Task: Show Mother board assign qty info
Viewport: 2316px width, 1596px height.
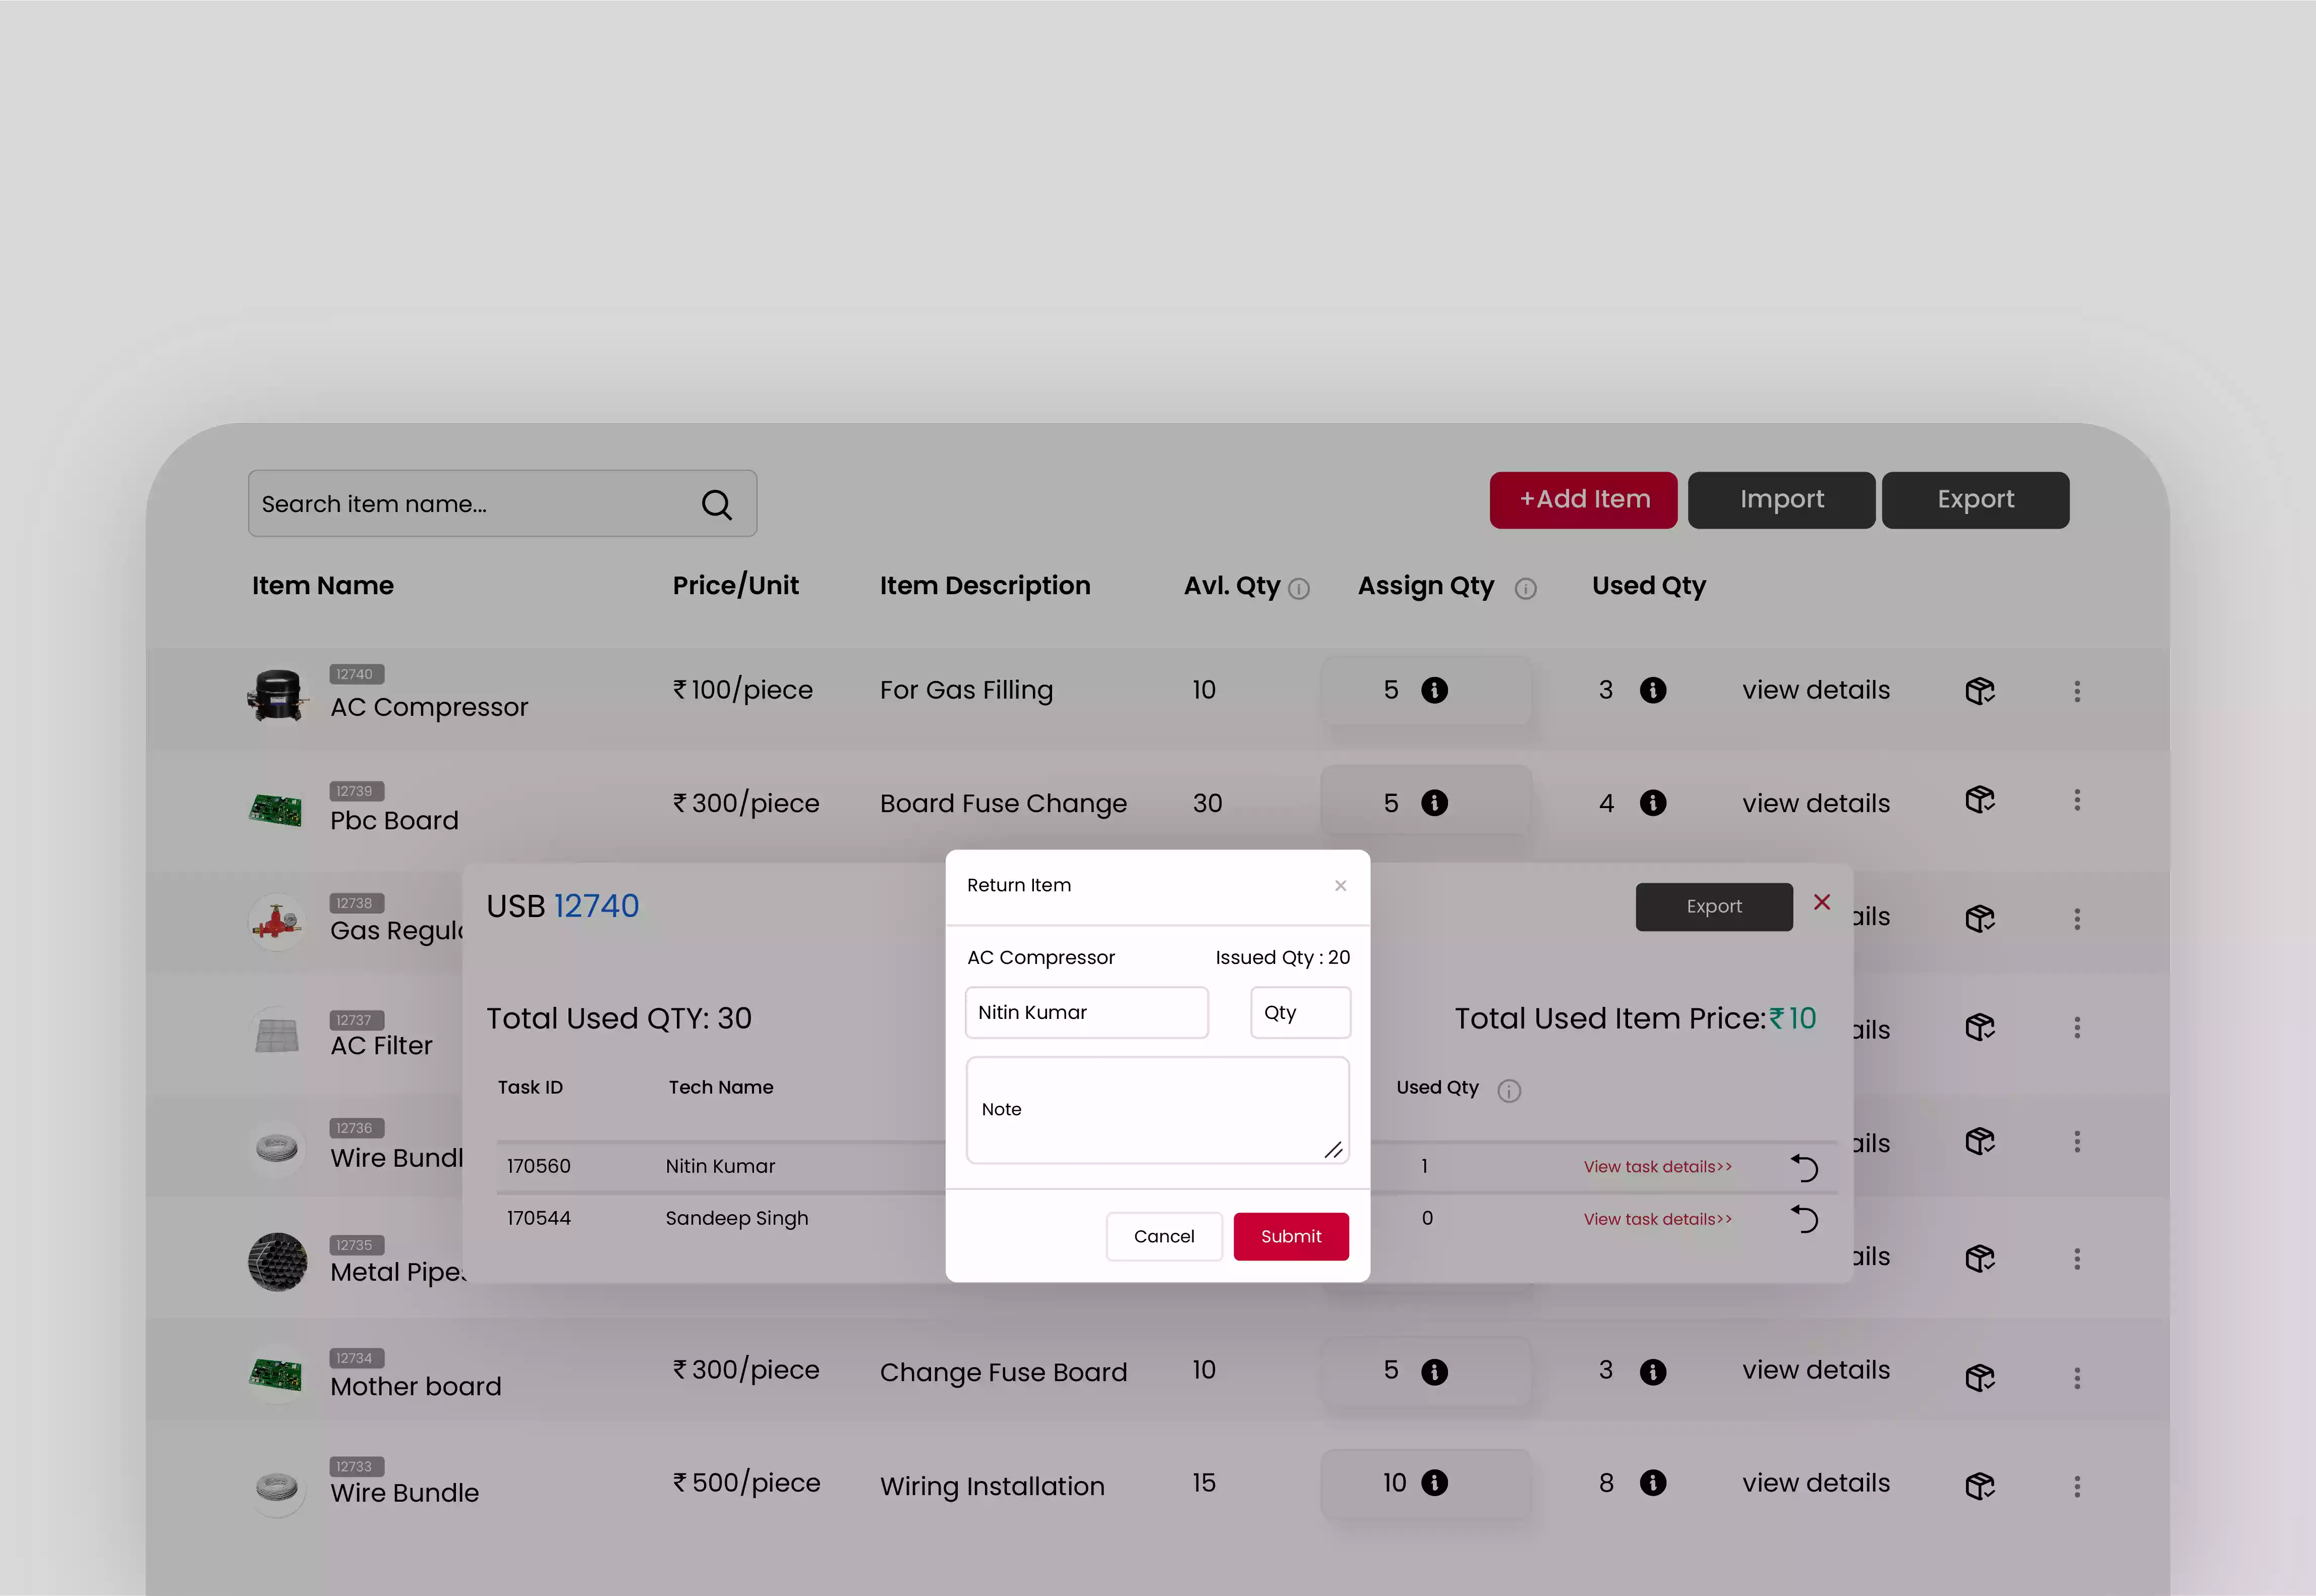Action: pos(1434,1372)
